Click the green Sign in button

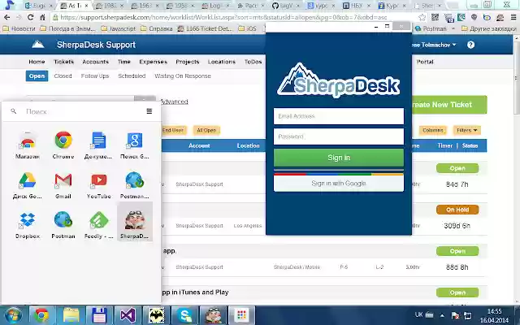pos(339,158)
